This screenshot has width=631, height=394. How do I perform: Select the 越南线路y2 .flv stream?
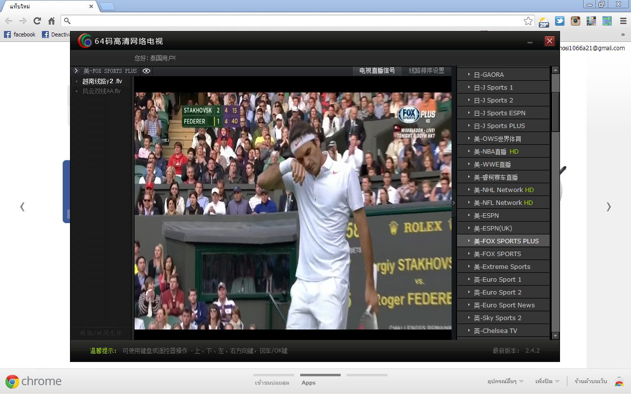[102, 81]
